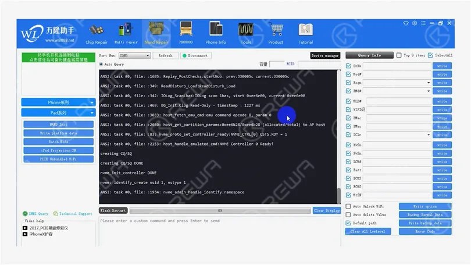Open the Port Num COM3 dropdown
This screenshot has height=265, width=471.
[134, 56]
